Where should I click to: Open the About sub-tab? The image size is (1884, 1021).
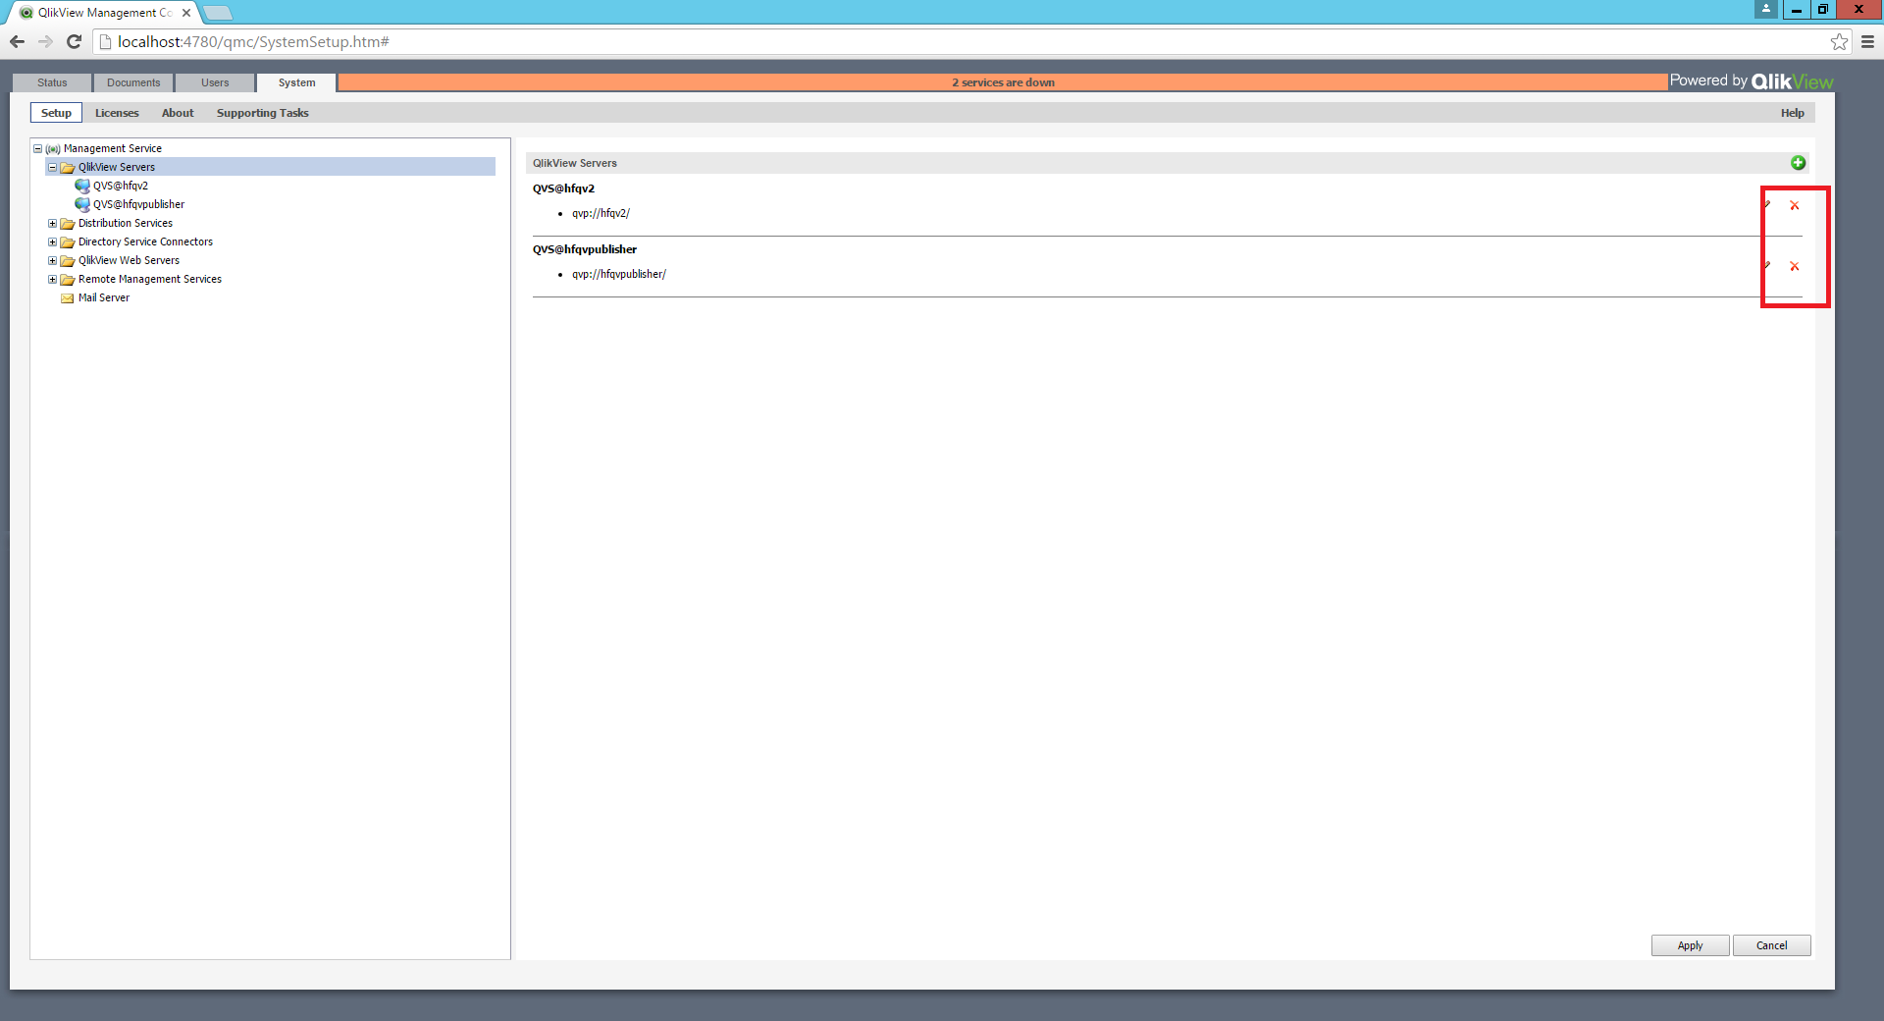point(178,113)
